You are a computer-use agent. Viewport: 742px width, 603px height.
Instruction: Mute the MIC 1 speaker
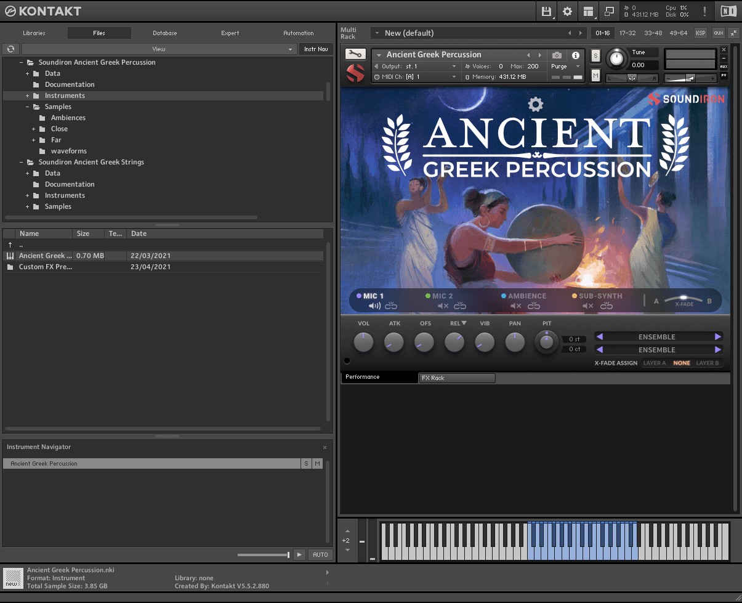(374, 306)
